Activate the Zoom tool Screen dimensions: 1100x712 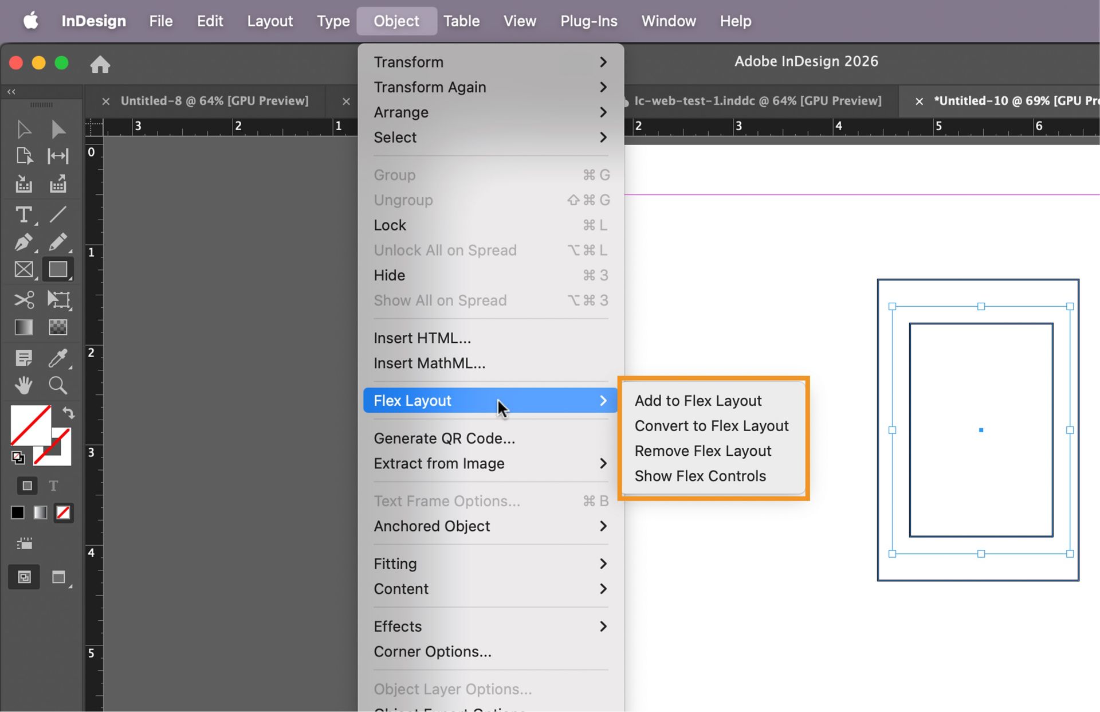coord(58,385)
